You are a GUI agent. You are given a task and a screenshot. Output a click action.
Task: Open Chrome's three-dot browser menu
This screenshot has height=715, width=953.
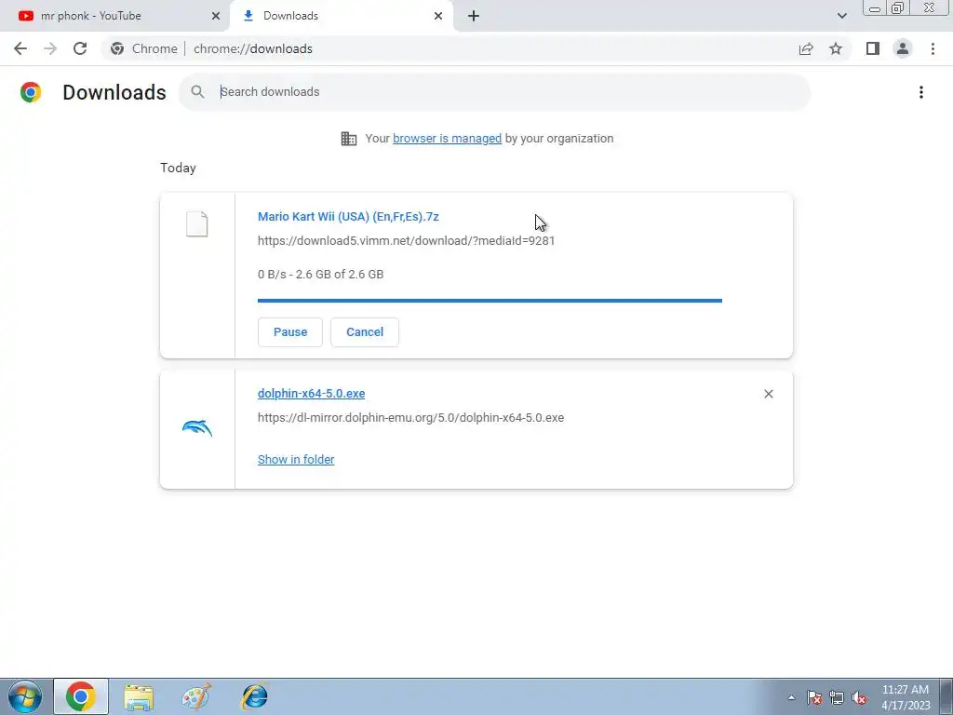[x=933, y=48]
